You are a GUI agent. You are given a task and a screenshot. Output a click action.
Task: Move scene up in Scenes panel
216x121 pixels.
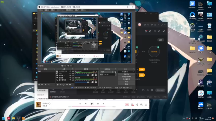coord(46,85)
